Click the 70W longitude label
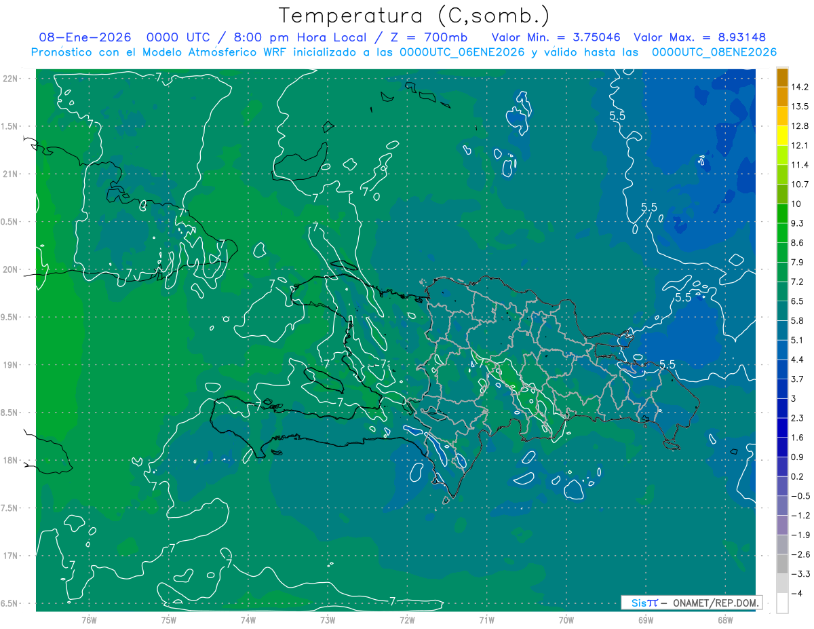This screenshot has width=814, height=629. point(566,620)
